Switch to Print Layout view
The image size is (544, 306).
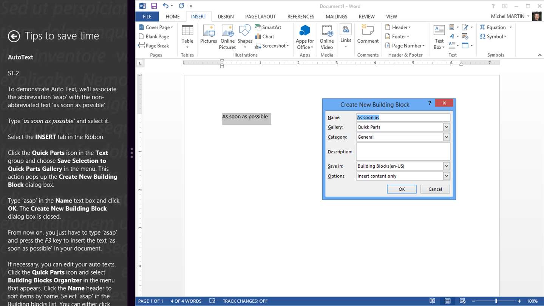(448, 301)
